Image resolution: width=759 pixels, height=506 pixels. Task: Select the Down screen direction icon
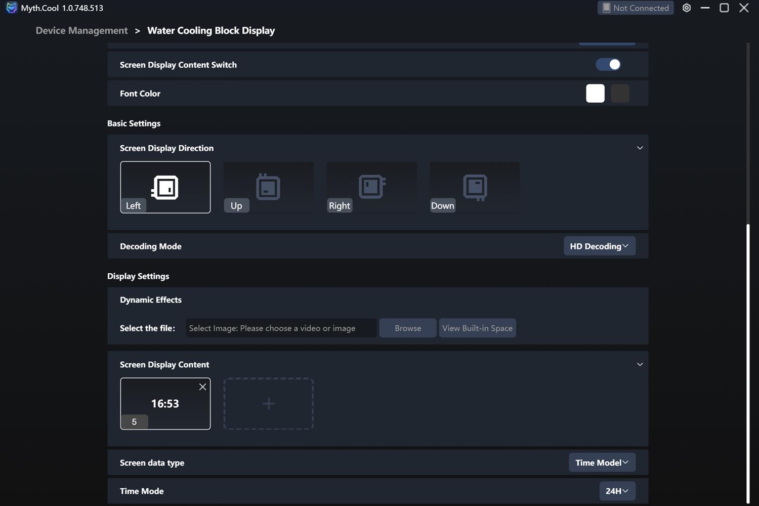click(x=475, y=187)
